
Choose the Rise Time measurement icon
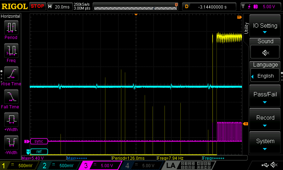pyautogui.click(x=11, y=75)
